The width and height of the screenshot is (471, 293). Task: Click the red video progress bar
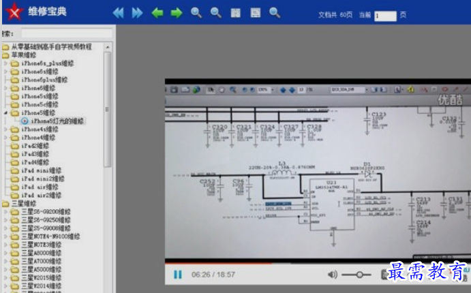point(218,263)
